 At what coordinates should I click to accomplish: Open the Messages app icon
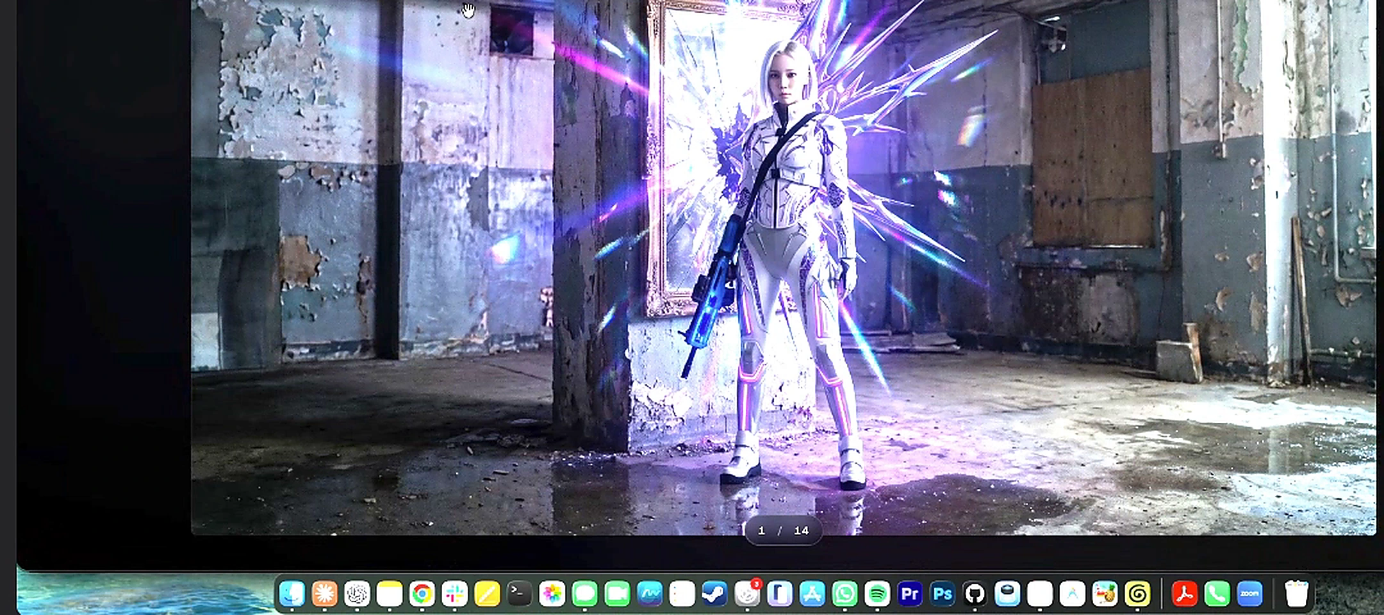[585, 594]
